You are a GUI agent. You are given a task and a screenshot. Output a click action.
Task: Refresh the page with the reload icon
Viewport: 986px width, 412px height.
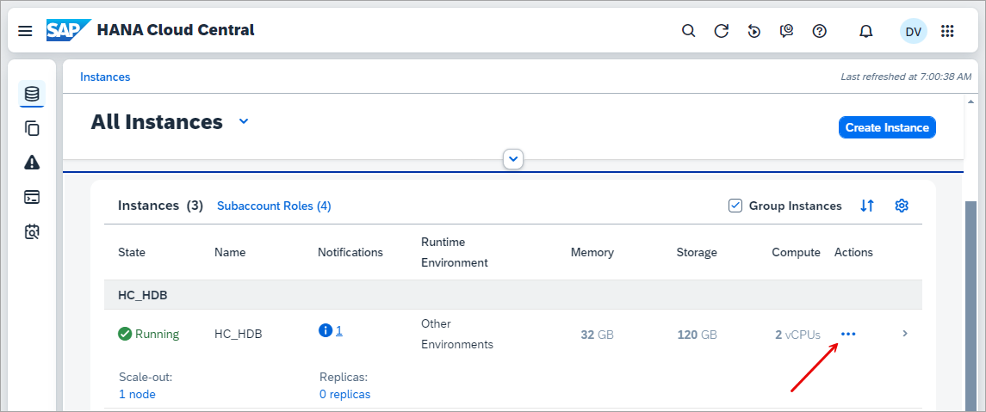click(x=722, y=31)
